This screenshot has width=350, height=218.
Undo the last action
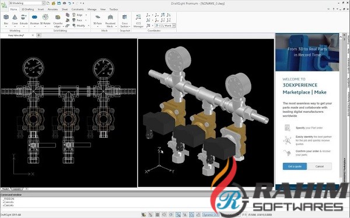pos(70,3)
